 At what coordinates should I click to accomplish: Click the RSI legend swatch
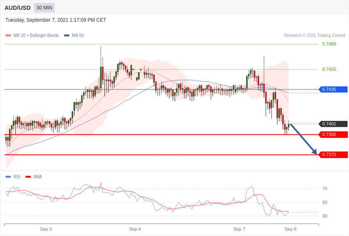click(x=8, y=177)
